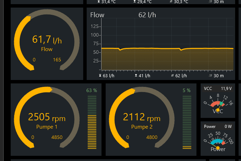Select the 4850 maximum on the Pumpe 1 gauge
Screen dimensions: 241x161
coord(57,137)
